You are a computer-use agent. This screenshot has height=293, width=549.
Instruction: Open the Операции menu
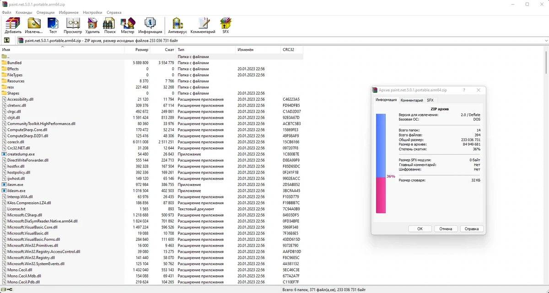point(45,12)
